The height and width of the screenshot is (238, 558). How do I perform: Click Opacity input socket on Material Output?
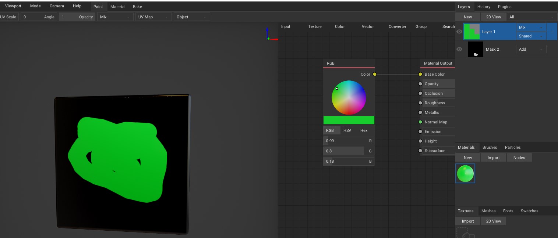[x=420, y=84]
